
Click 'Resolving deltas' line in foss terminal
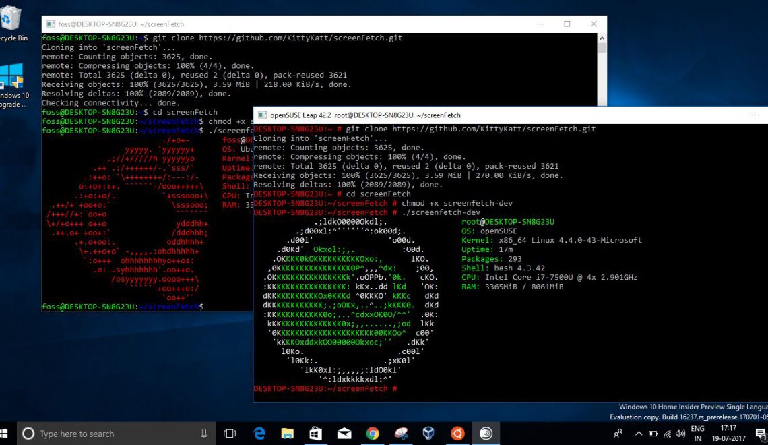point(136,94)
